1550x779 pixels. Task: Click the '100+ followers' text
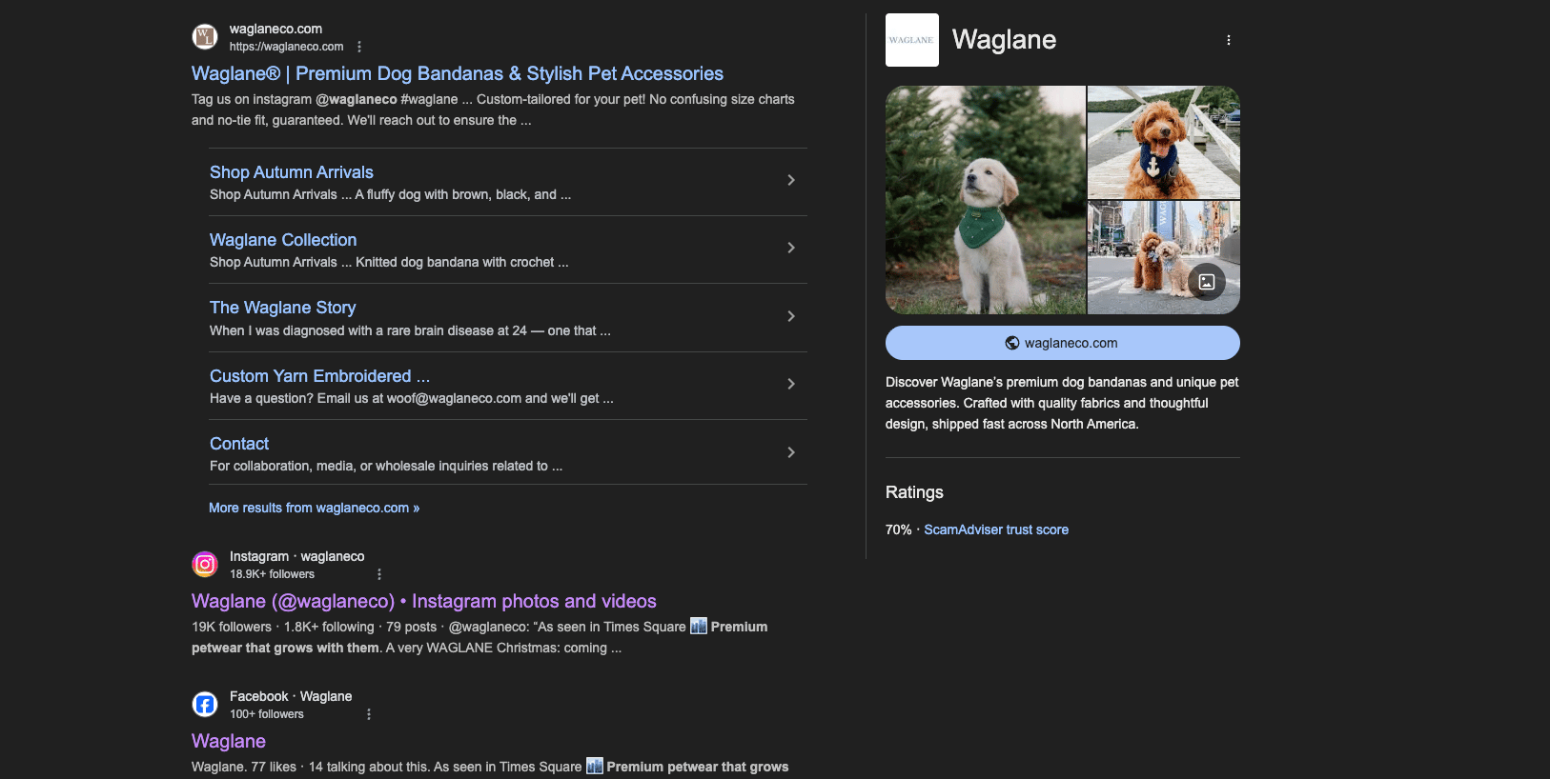[x=267, y=714]
